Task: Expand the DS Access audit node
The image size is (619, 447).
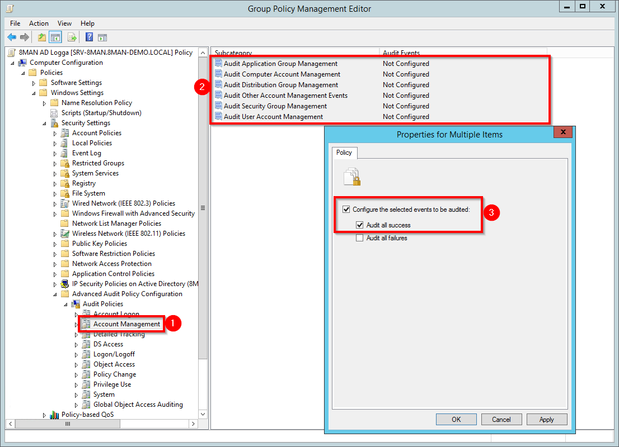Action: point(76,344)
